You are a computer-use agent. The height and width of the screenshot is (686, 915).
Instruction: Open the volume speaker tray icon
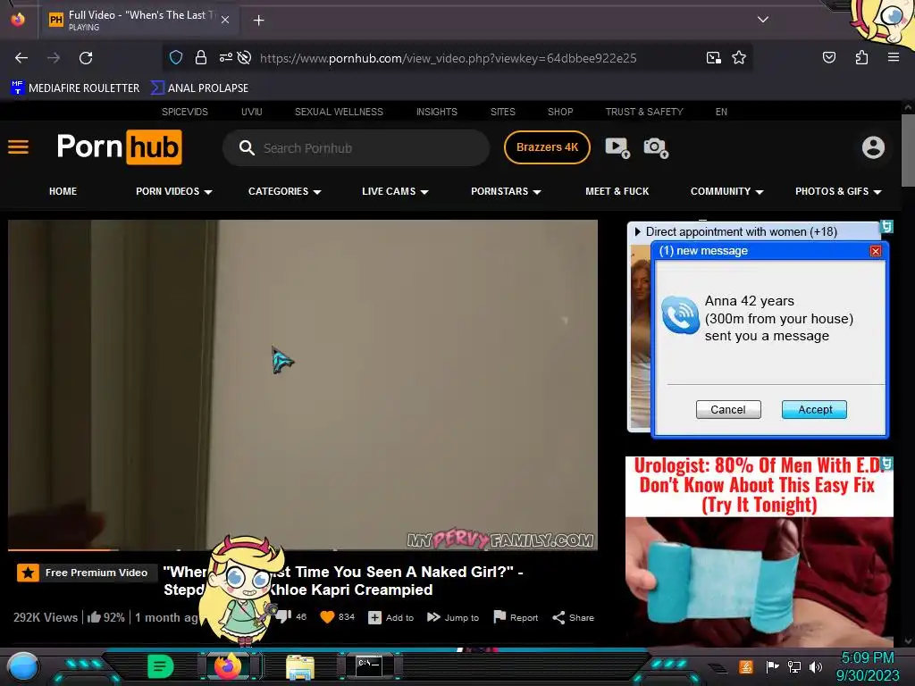[816, 666]
